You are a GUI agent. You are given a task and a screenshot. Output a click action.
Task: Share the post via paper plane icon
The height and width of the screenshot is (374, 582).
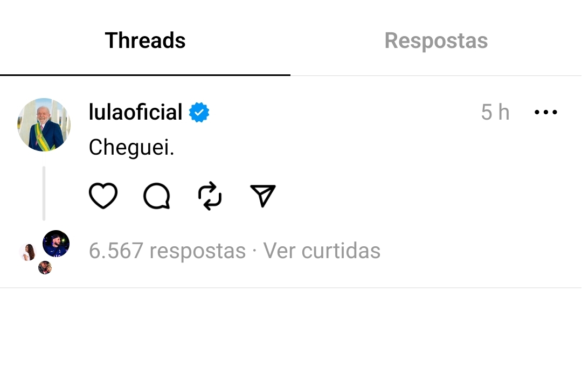263,196
